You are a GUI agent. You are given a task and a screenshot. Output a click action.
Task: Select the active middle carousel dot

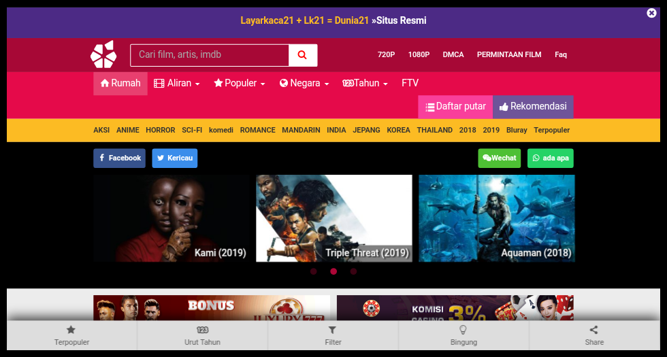click(333, 271)
